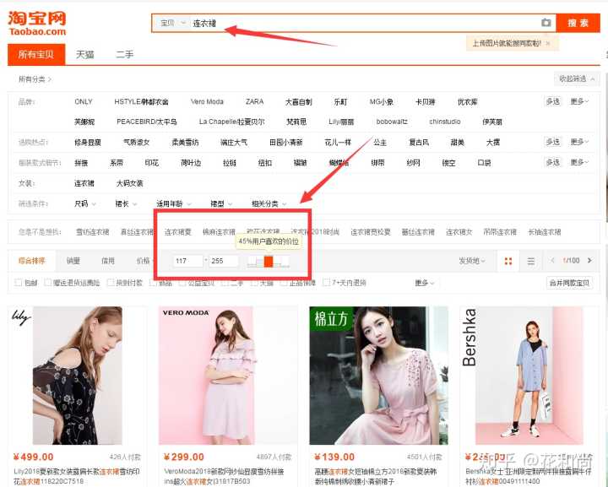Click the ZARA brand link

point(254,102)
